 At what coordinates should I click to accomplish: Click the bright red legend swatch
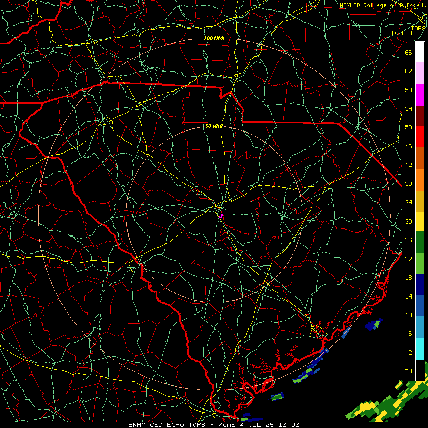click(420, 137)
